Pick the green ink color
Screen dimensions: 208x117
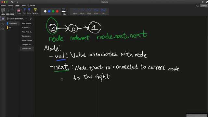(x=53, y=11)
